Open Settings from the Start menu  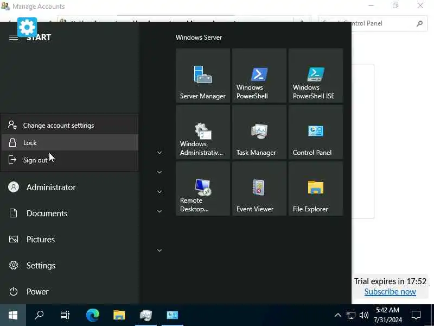(x=69, y=265)
